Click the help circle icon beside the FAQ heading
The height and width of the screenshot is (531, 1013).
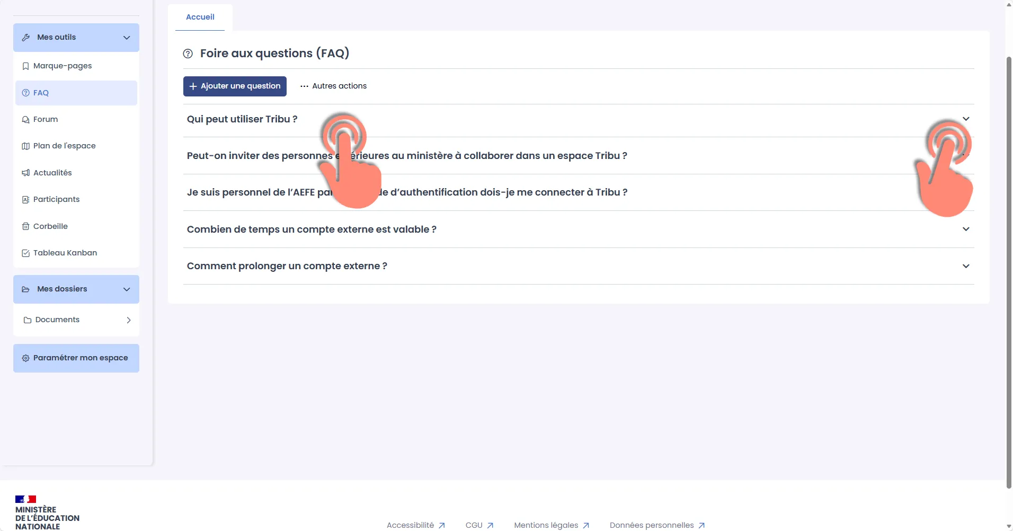(x=188, y=54)
